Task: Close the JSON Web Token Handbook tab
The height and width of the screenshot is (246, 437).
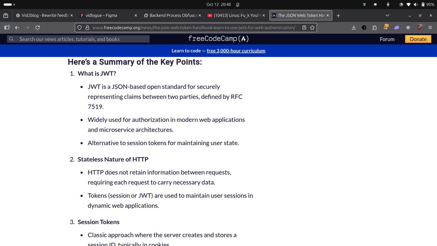Action: coord(327,16)
